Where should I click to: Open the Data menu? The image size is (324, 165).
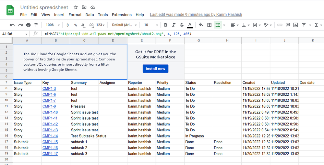click(90, 15)
